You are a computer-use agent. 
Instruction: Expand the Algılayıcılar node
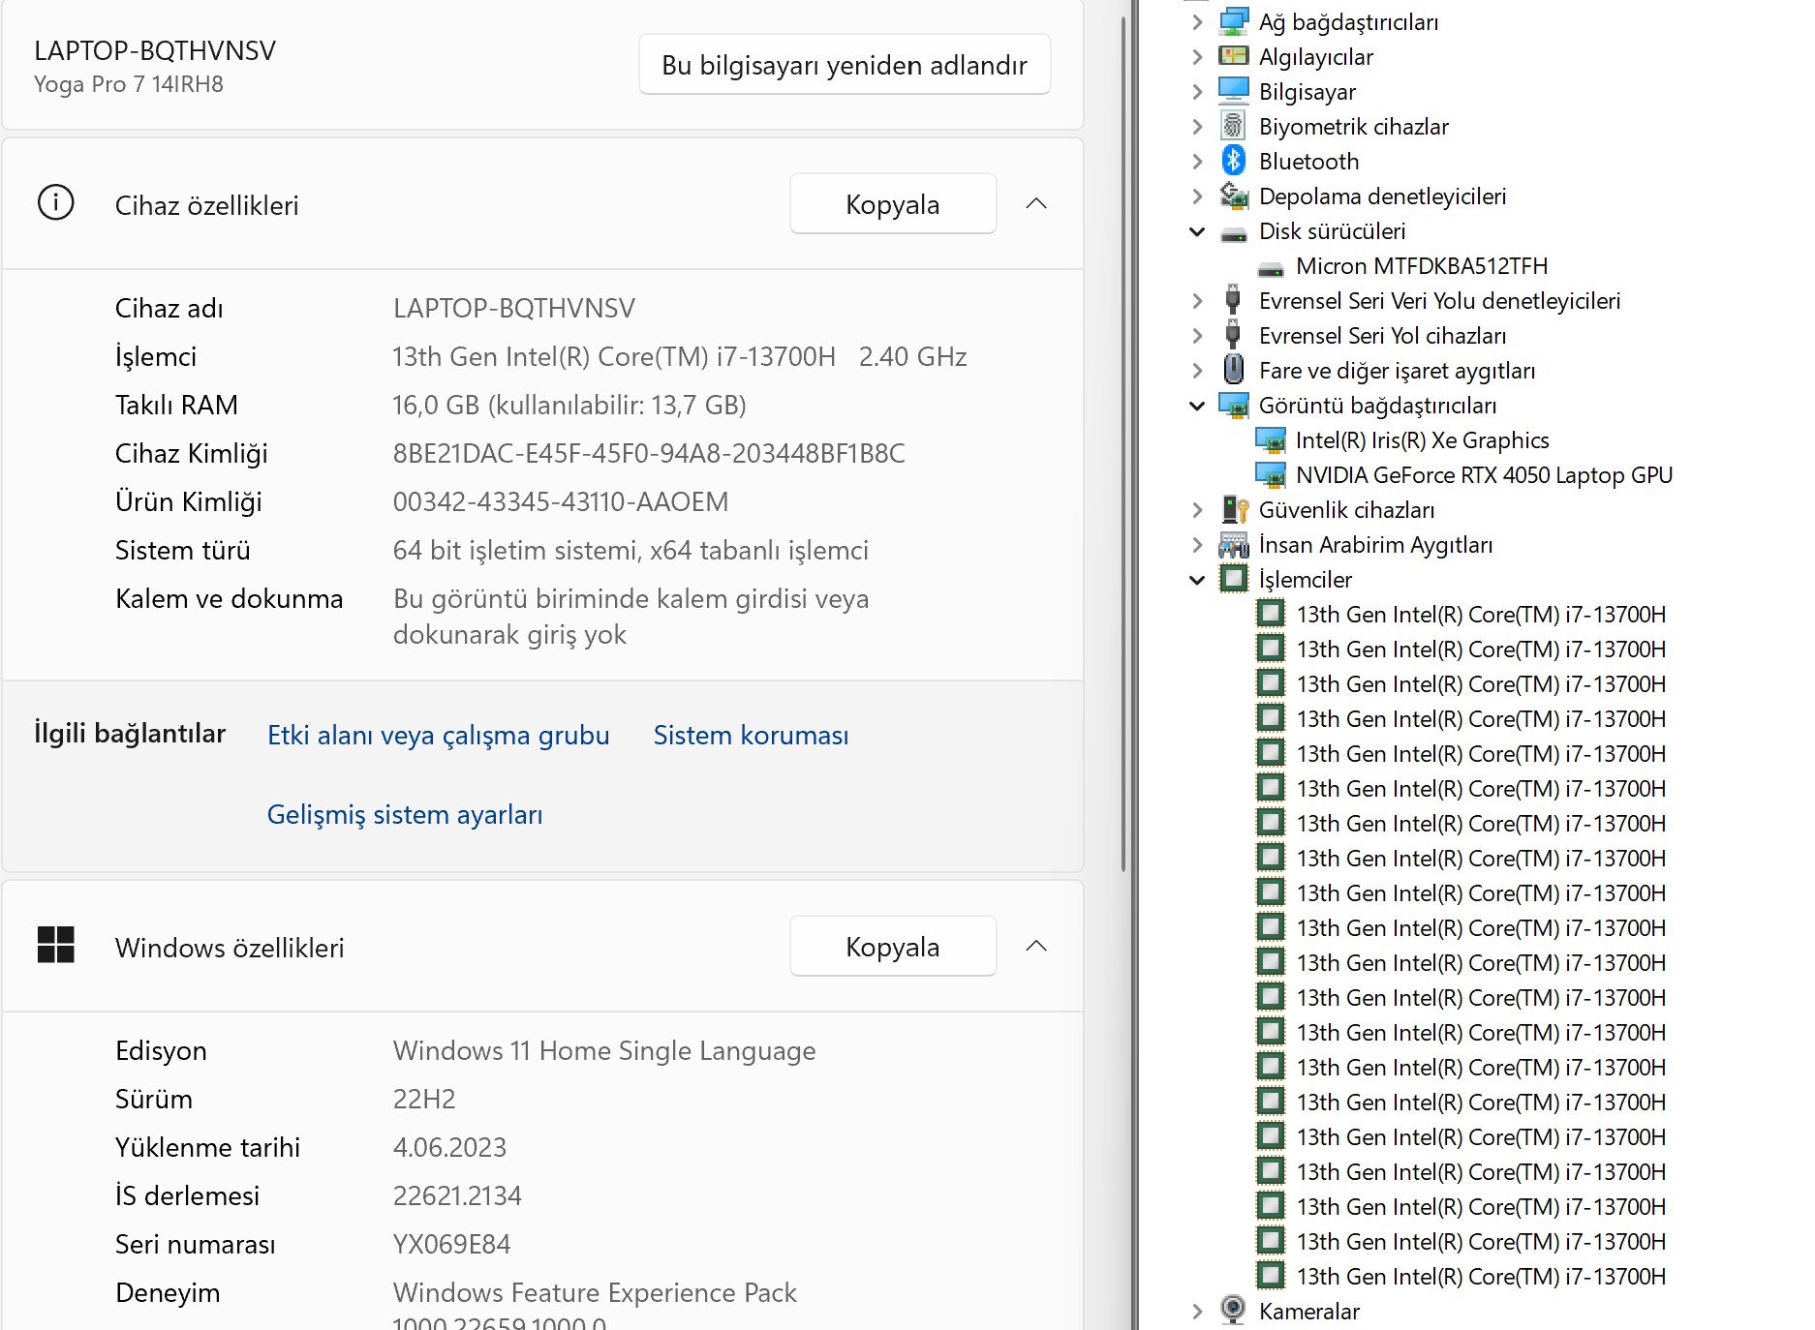pyautogui.click(x=1197, y=56)
